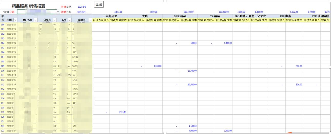331x134 pixels.
Task: Click the 精品服务 销售报表 title
Action: pos(28,6)
